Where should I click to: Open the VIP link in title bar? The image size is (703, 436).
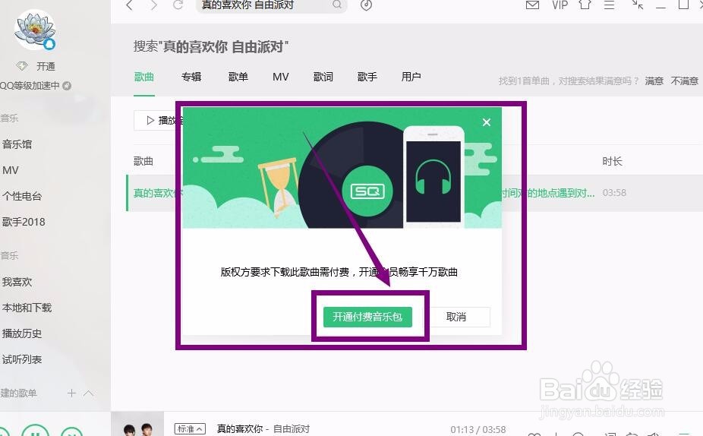pos(560,5)
